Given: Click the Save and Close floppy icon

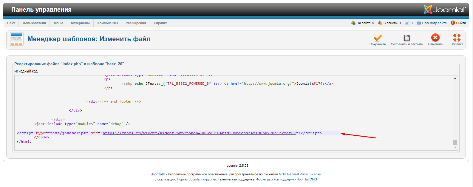Looking at the screenshot, I should coord(406,38).
